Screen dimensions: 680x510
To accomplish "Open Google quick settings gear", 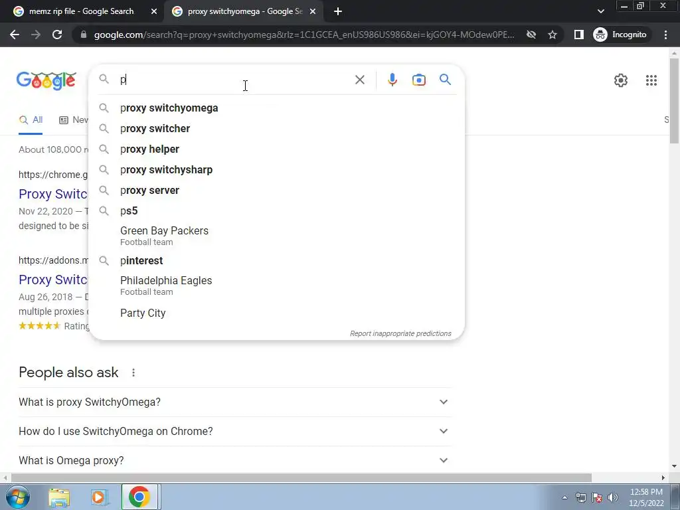I will pos(621,80).
